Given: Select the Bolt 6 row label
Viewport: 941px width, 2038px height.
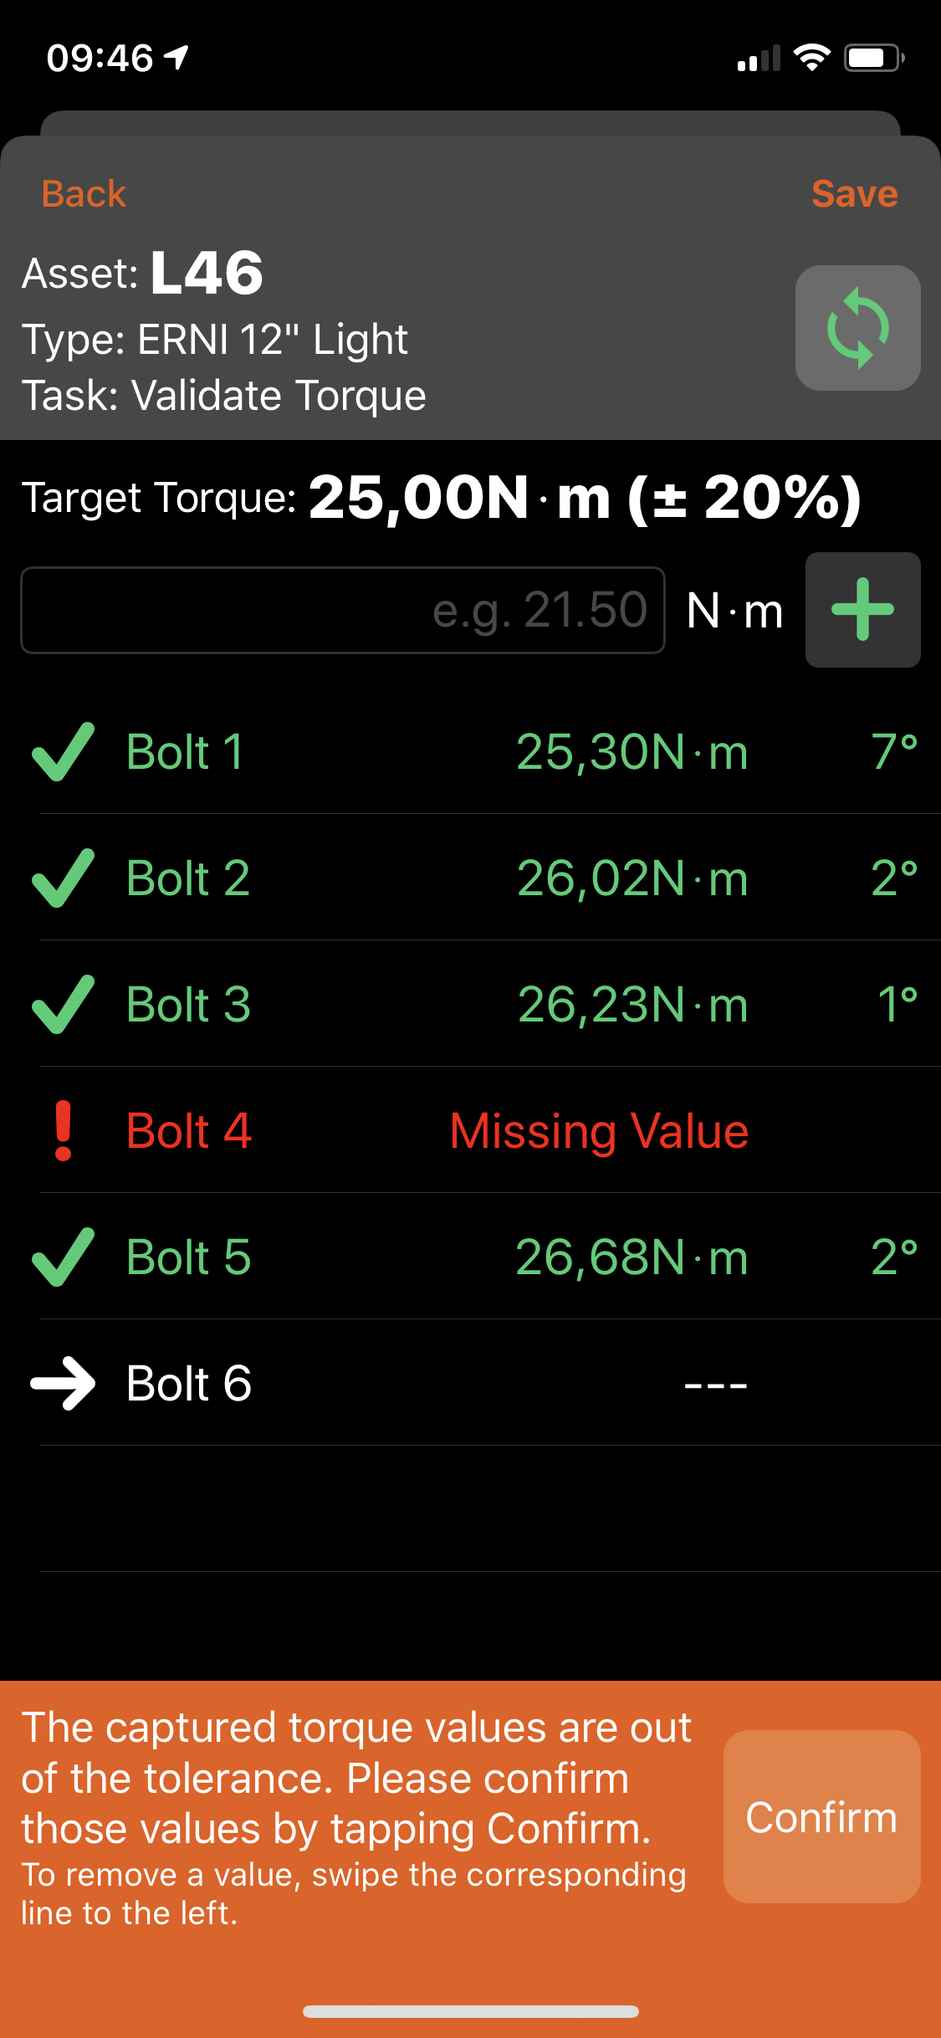Looking at the screenshot, I should [189, 1383].
